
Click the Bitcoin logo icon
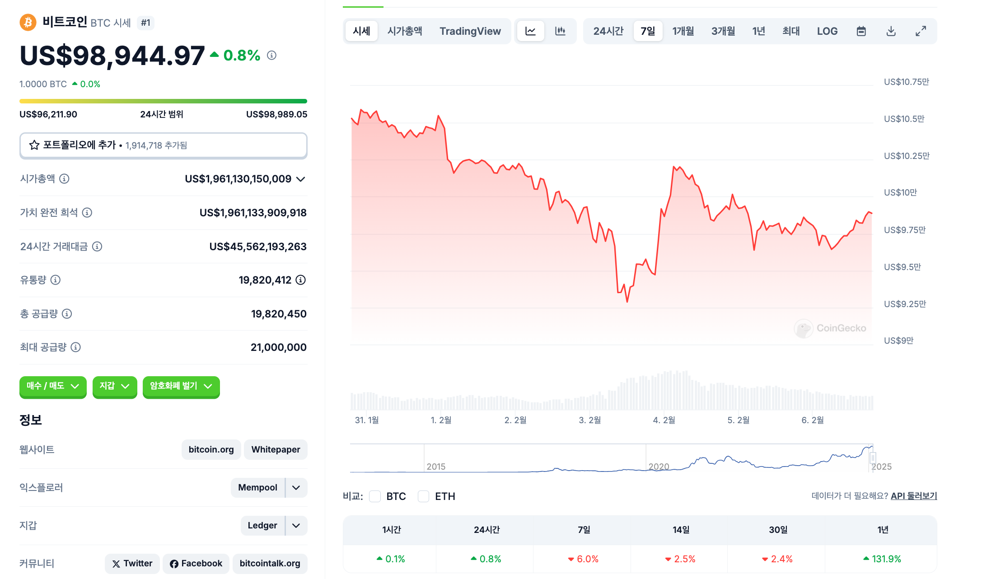[x=28, y=22]
